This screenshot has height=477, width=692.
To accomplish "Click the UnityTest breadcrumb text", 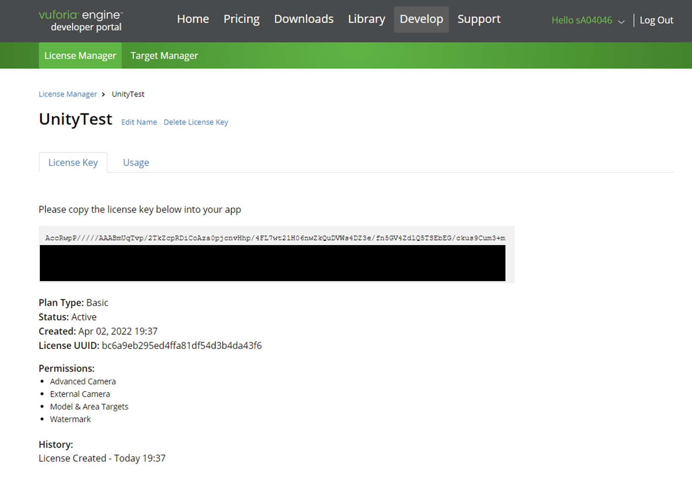I will 128,94.
